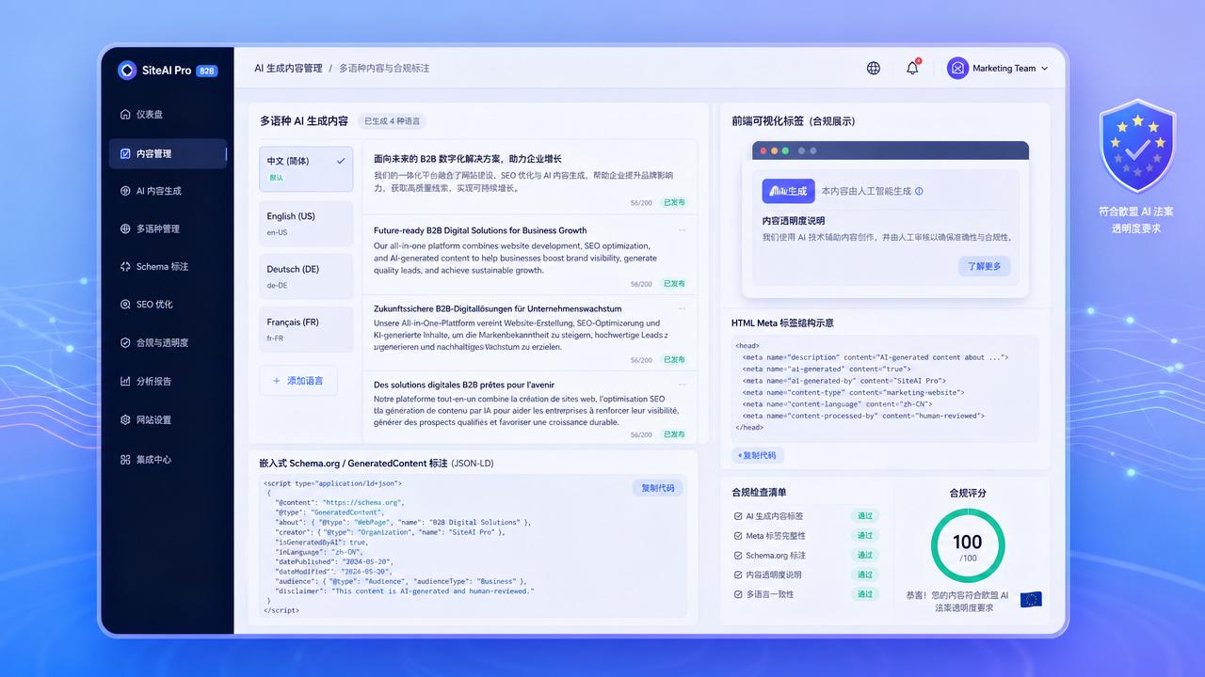Click heading Des solutions digitales B2B
This screenshot has width=1205, height=677.
click(x=464, y=385)
